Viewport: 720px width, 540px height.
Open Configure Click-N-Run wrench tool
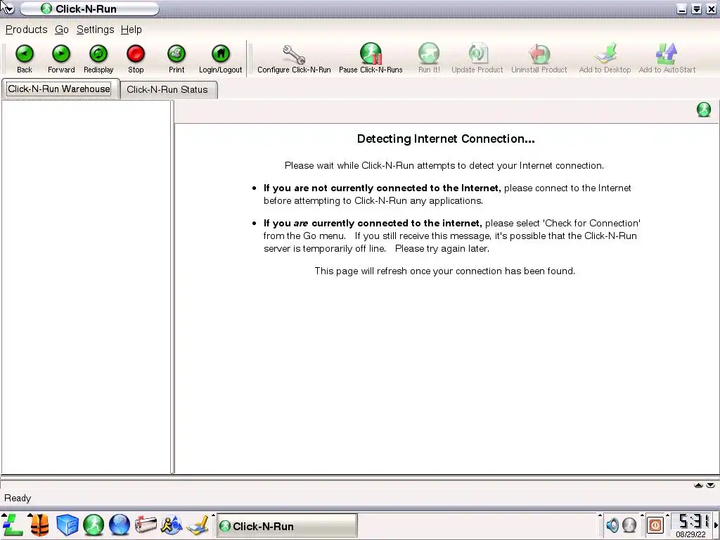click(294, 59)
